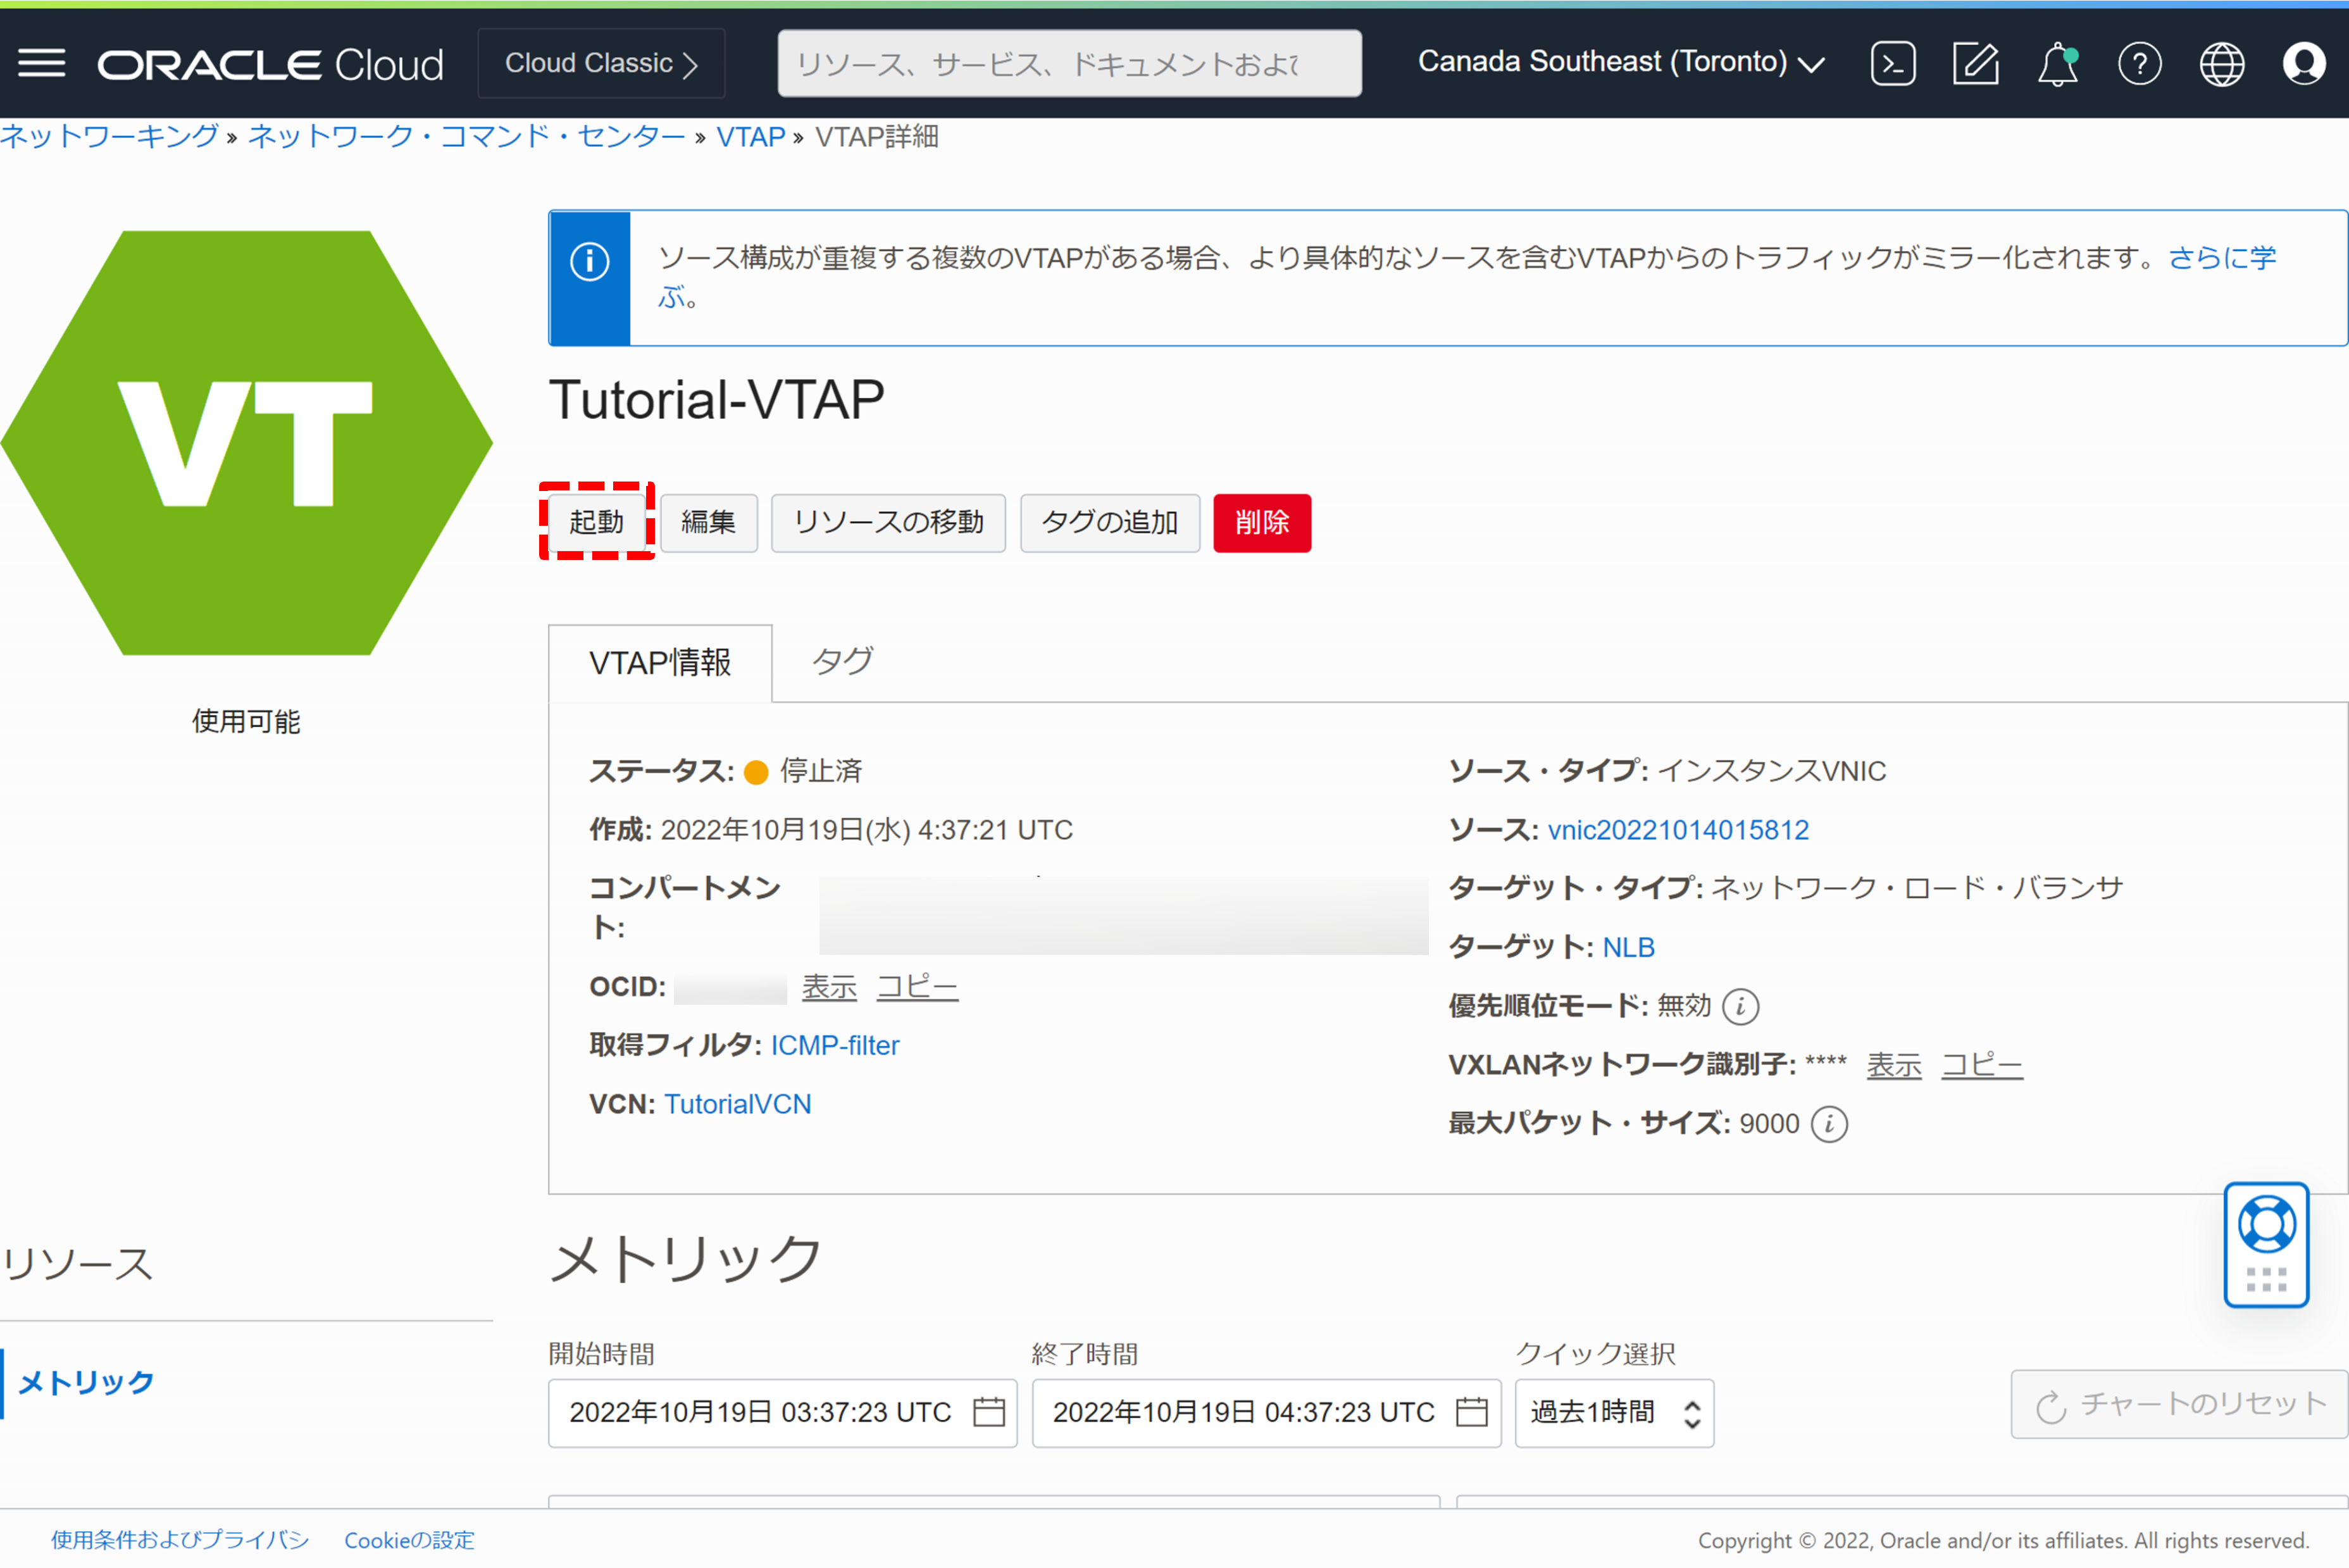Screen dimensions: 2349x1568
Task: Open the NLB target link
Action: [x=1628, y=947]
